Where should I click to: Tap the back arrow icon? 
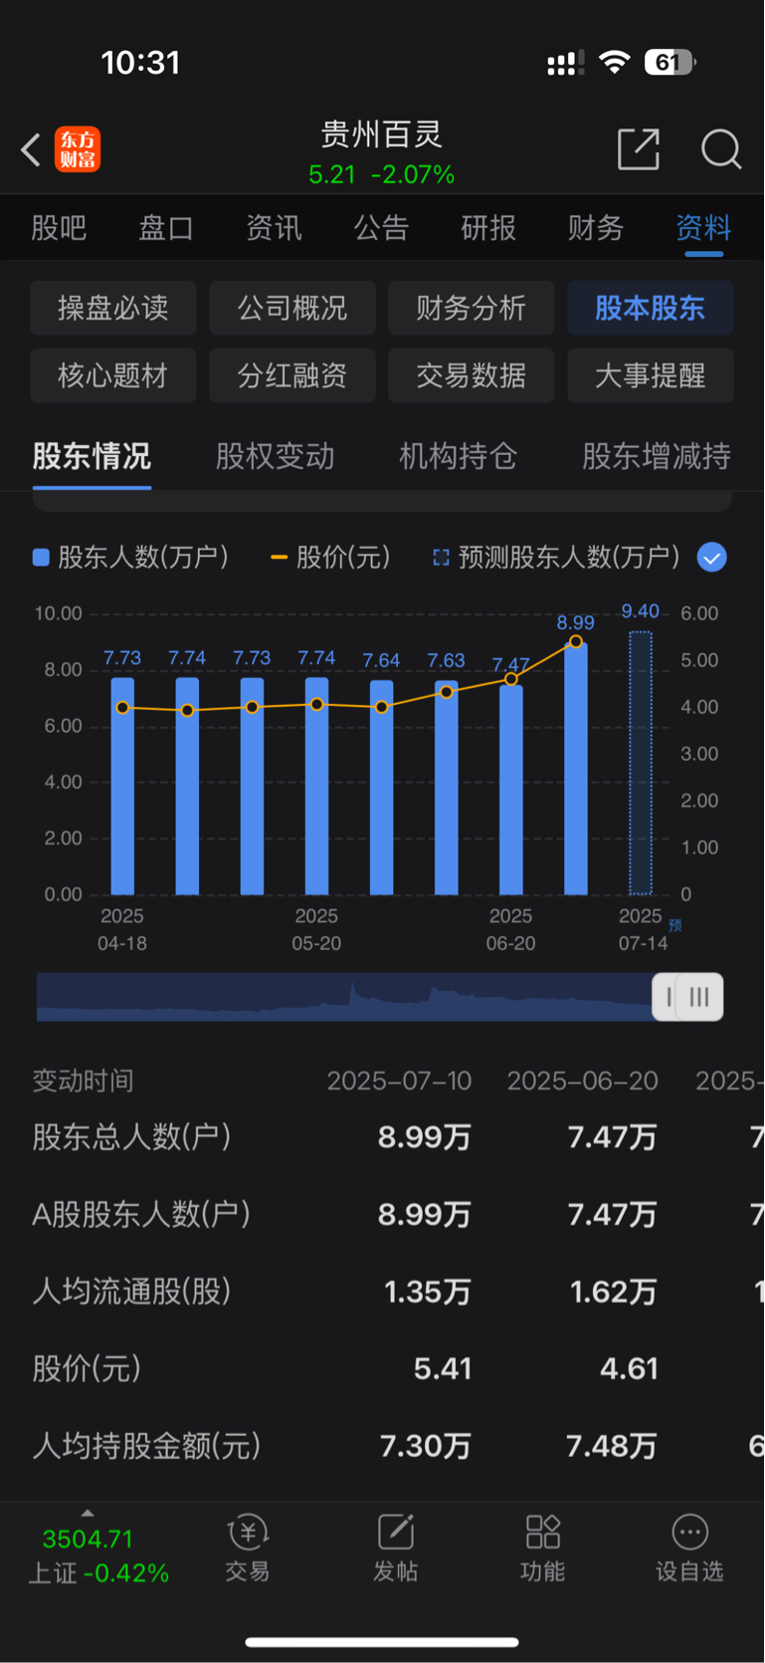click(x=31, y=150)
